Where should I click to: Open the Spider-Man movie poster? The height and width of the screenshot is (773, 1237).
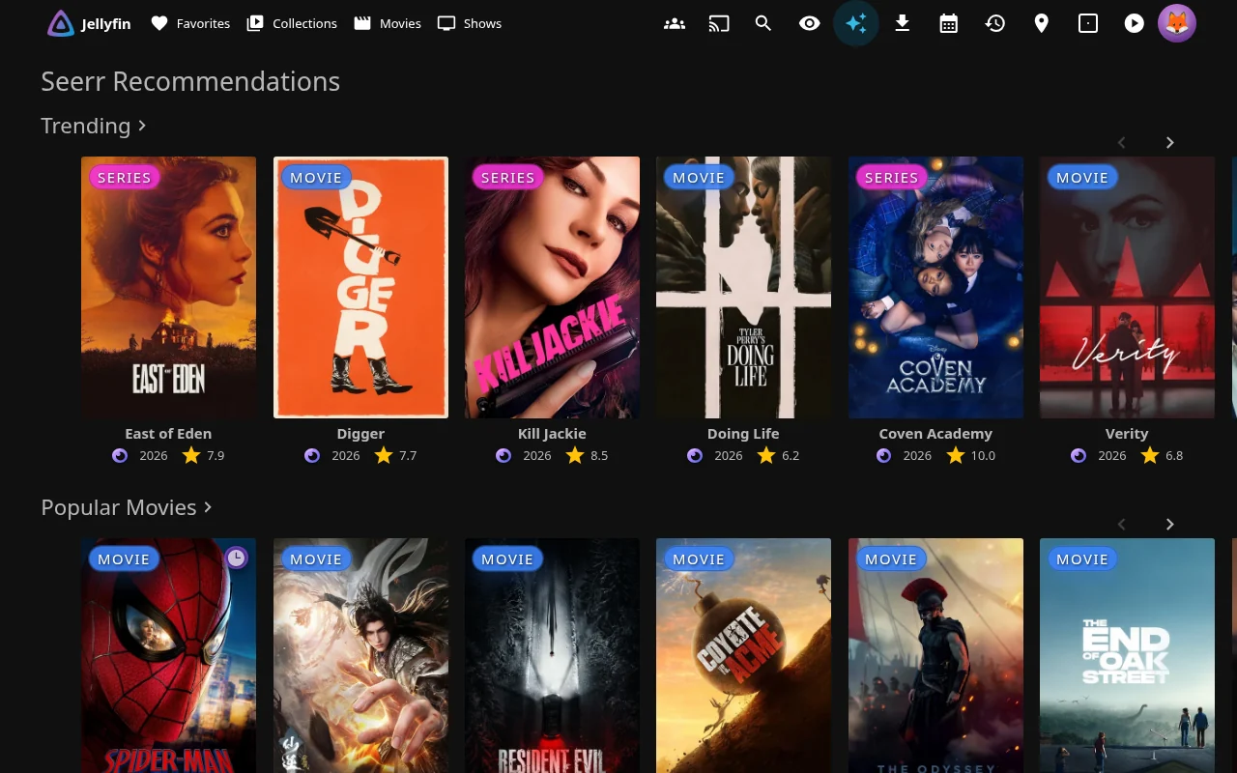pyautogui.click(x=168, y=655)
